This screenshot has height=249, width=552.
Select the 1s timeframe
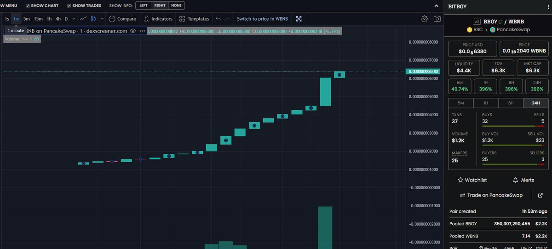click(7, 19)
